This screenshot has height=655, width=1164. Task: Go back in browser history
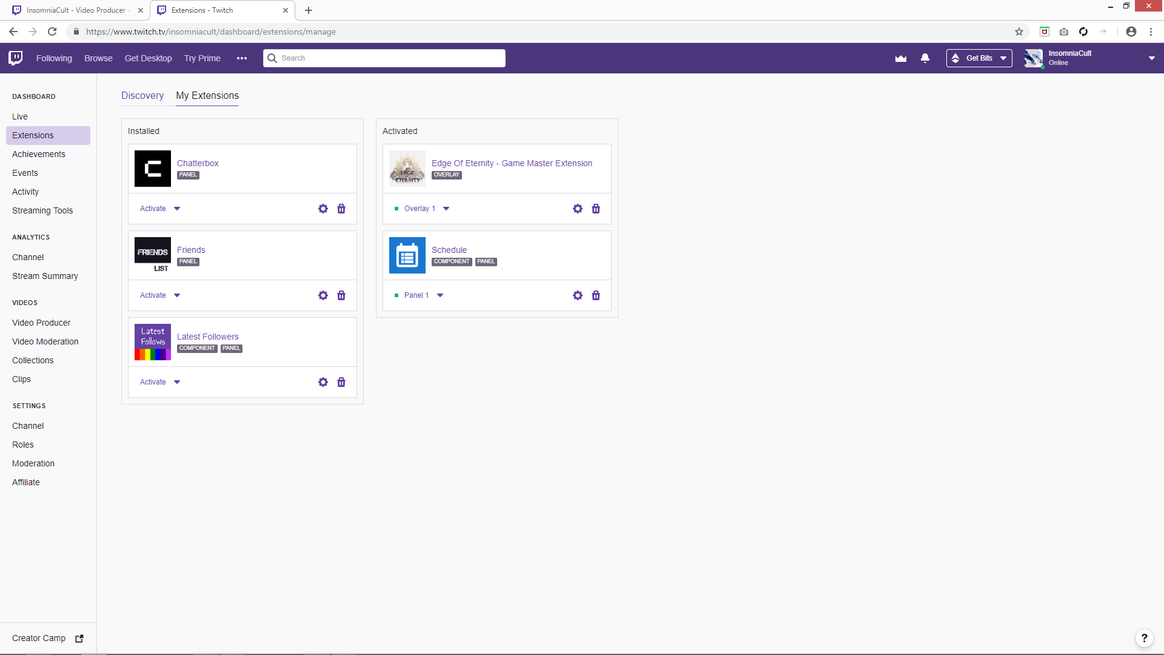[x=13, y=32]
